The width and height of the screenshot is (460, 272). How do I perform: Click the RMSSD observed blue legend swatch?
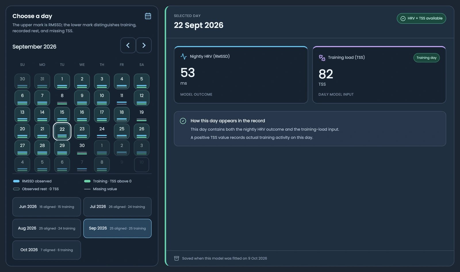(16, 181)
